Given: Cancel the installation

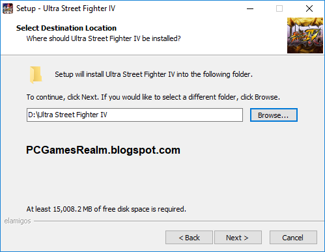Looking at the screenshot, I should pyautogui.click(x=293, y=238).
